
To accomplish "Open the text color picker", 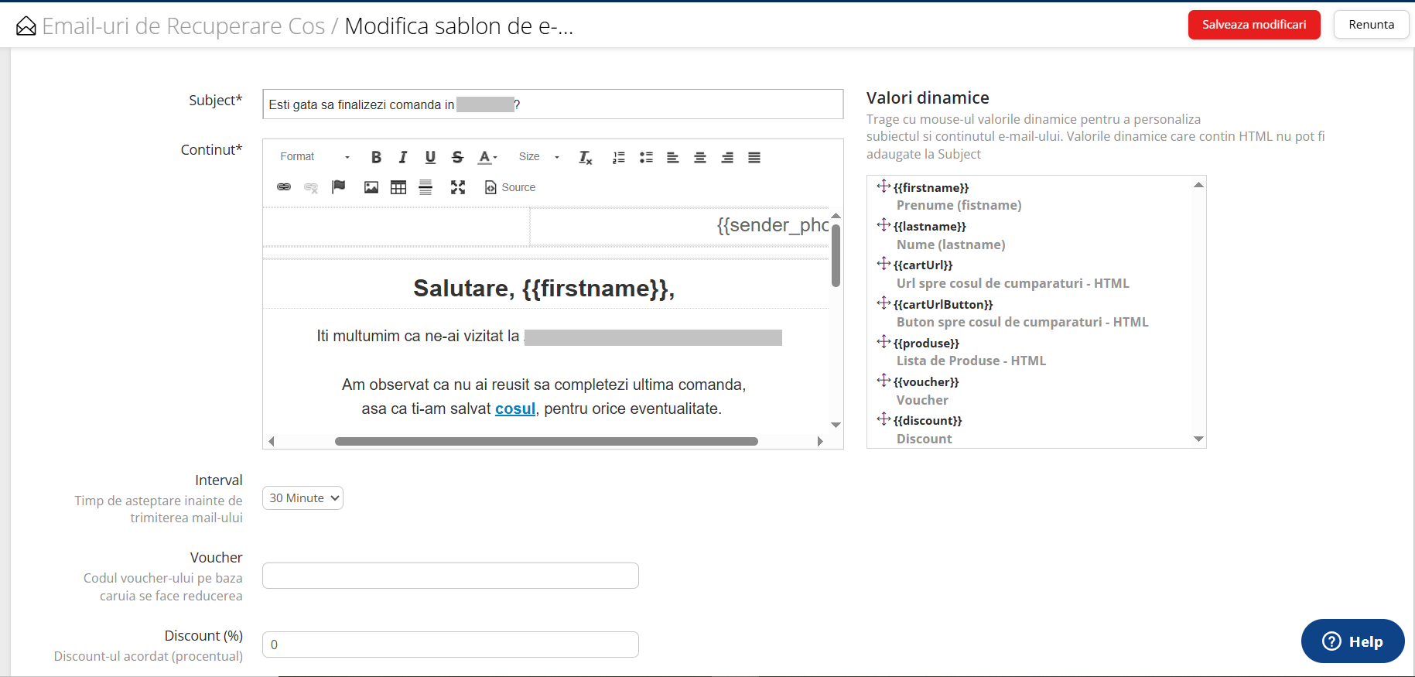I will [487, 157].
